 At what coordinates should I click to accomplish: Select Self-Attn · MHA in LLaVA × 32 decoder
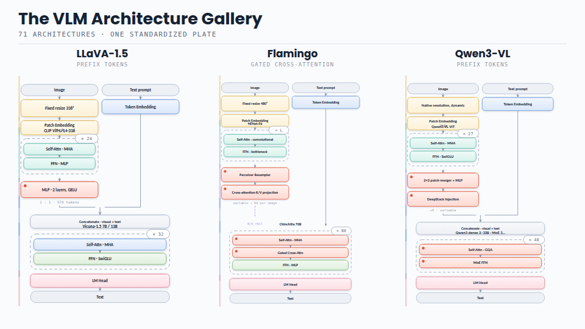(x=100, y=245)
